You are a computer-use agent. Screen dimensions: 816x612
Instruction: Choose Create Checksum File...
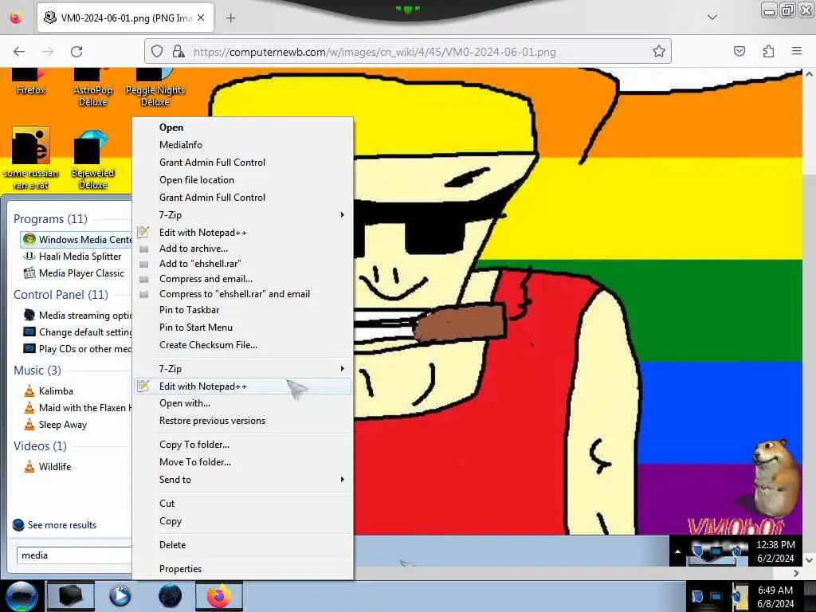208,344
